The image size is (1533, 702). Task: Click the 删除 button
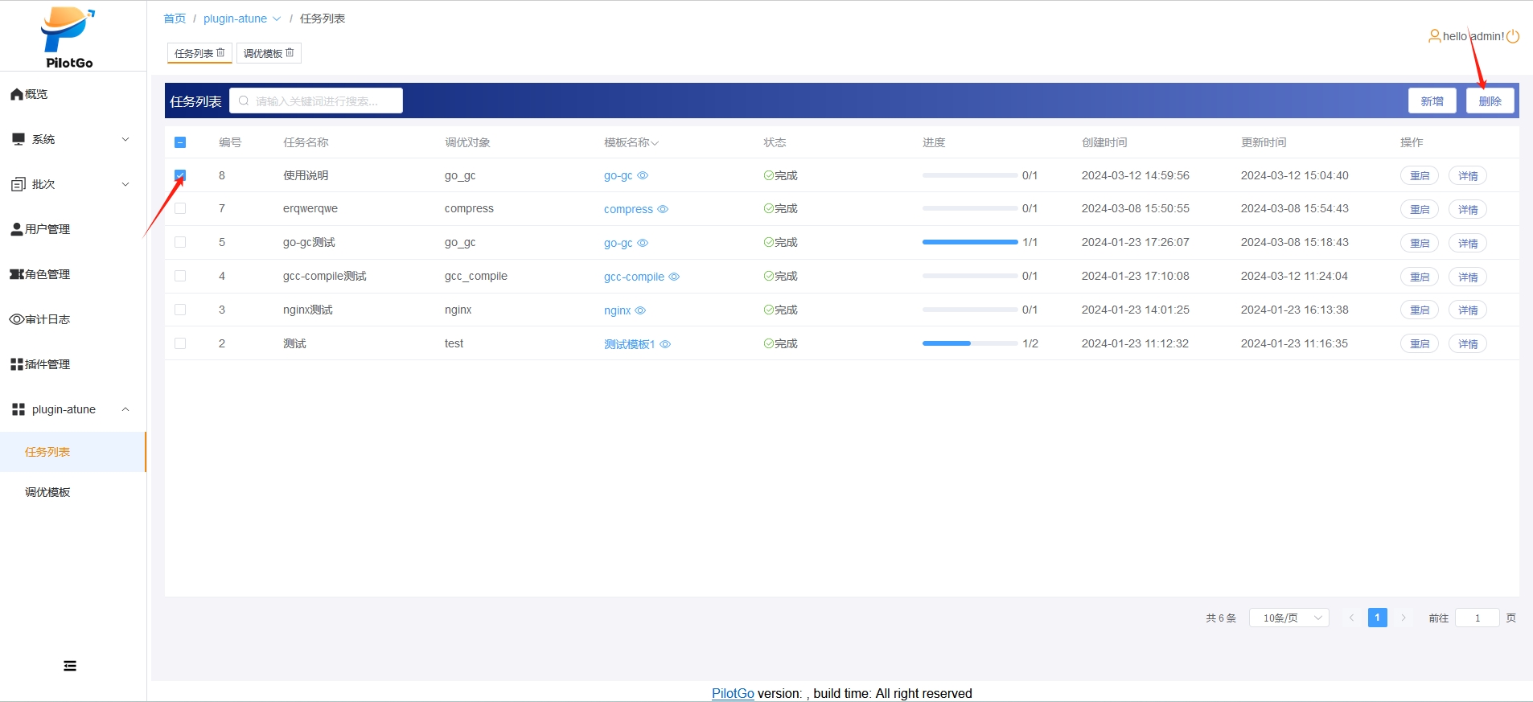(1490, 101)
